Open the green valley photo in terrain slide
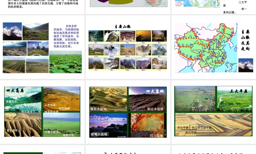This screenshot has width=256, height=154. coord(36,31)
